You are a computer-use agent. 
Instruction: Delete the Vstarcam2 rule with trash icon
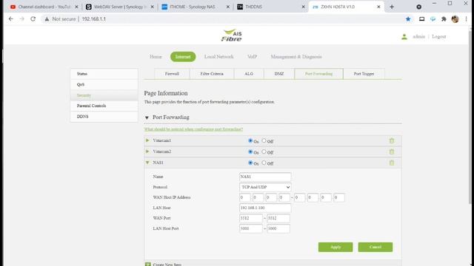(392, 151)
